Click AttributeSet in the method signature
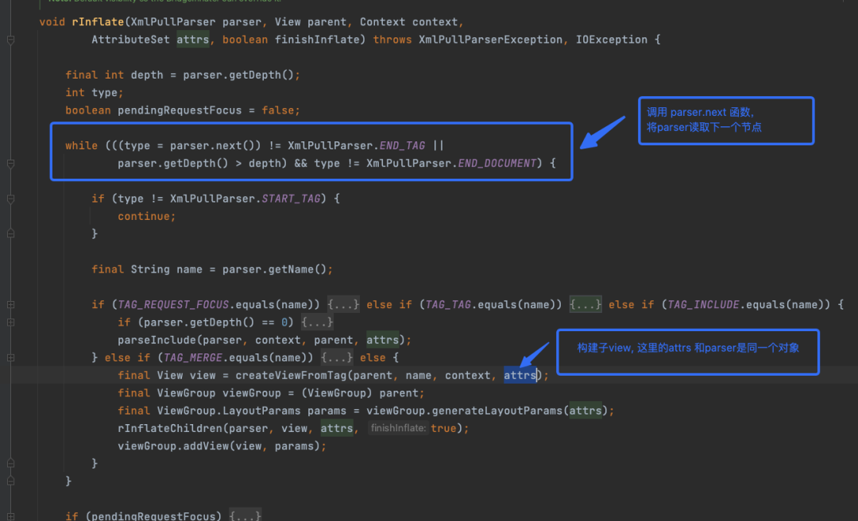 [131, 40]
